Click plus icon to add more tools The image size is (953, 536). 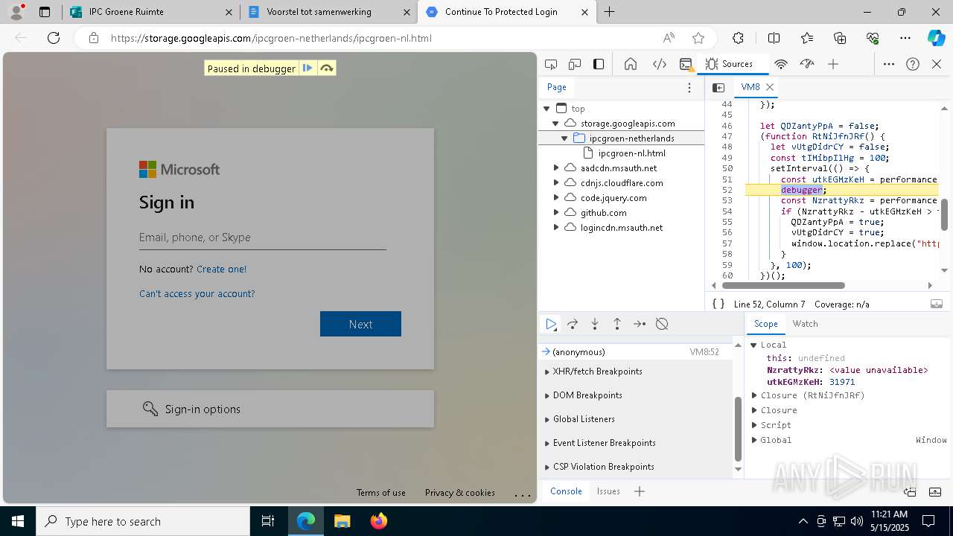coord(833,64)
